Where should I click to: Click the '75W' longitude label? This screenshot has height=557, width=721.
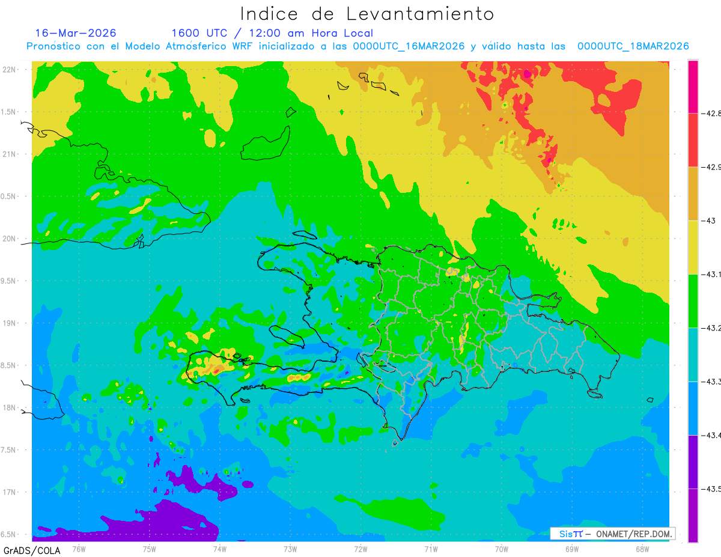tap(150, 549)
